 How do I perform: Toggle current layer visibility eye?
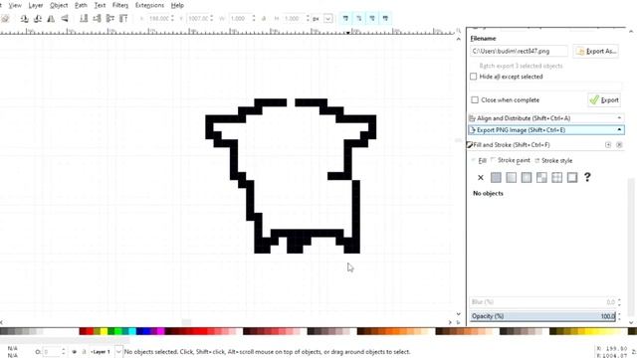click(75, 352)
